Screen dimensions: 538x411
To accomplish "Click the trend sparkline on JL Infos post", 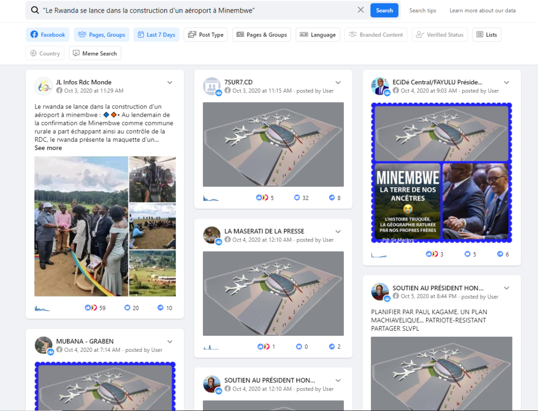I will [x=42, y=308].
